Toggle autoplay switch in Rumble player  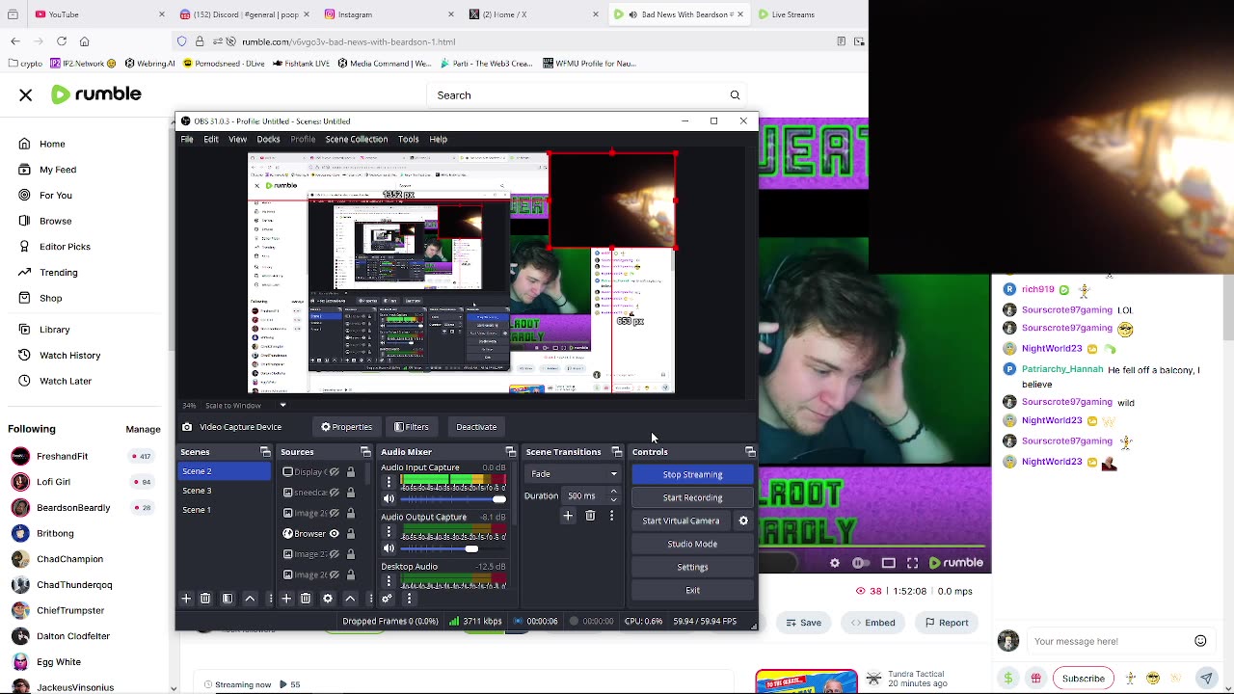tap(861, 563)
